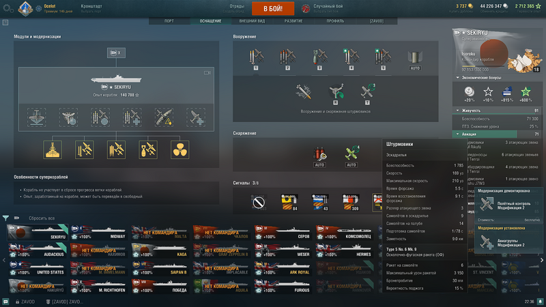The image size is (546, 307).
Task: Click the patrol fighter consumable marked T
Action: coord(368,93)
